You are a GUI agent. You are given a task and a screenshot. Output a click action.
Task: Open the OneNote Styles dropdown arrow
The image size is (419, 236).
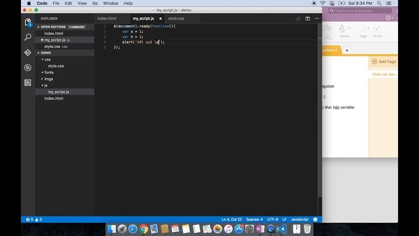tap(350, 28)
